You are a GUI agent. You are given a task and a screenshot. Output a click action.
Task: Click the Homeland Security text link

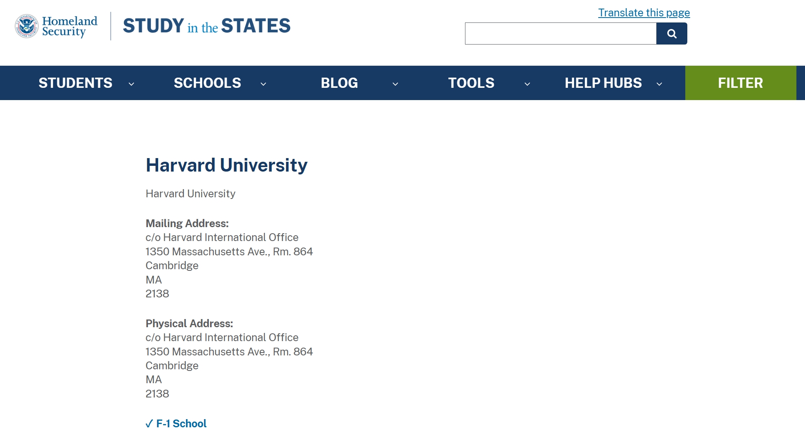(69, 26)
